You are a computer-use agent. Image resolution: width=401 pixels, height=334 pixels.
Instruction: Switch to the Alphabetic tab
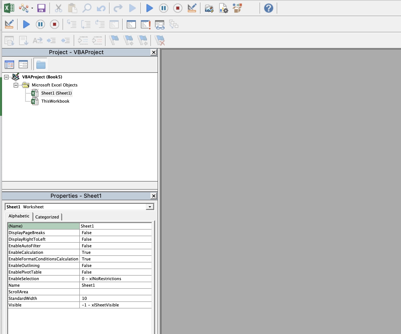tap(19, 216)
